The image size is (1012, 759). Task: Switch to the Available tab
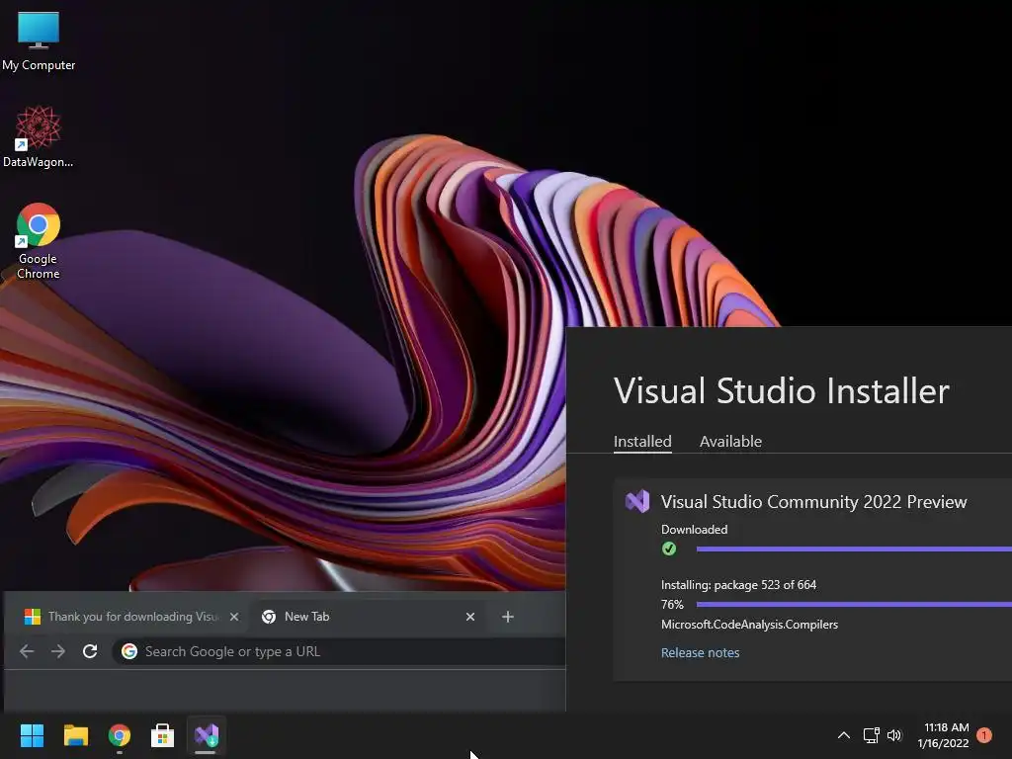[x=730, y=442]
